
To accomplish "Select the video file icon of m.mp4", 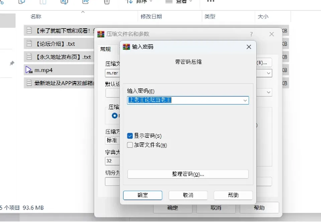I will pyautogui.click(x=29, y=70).
